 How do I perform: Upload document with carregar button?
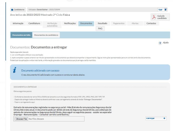(x=156, y=118)
